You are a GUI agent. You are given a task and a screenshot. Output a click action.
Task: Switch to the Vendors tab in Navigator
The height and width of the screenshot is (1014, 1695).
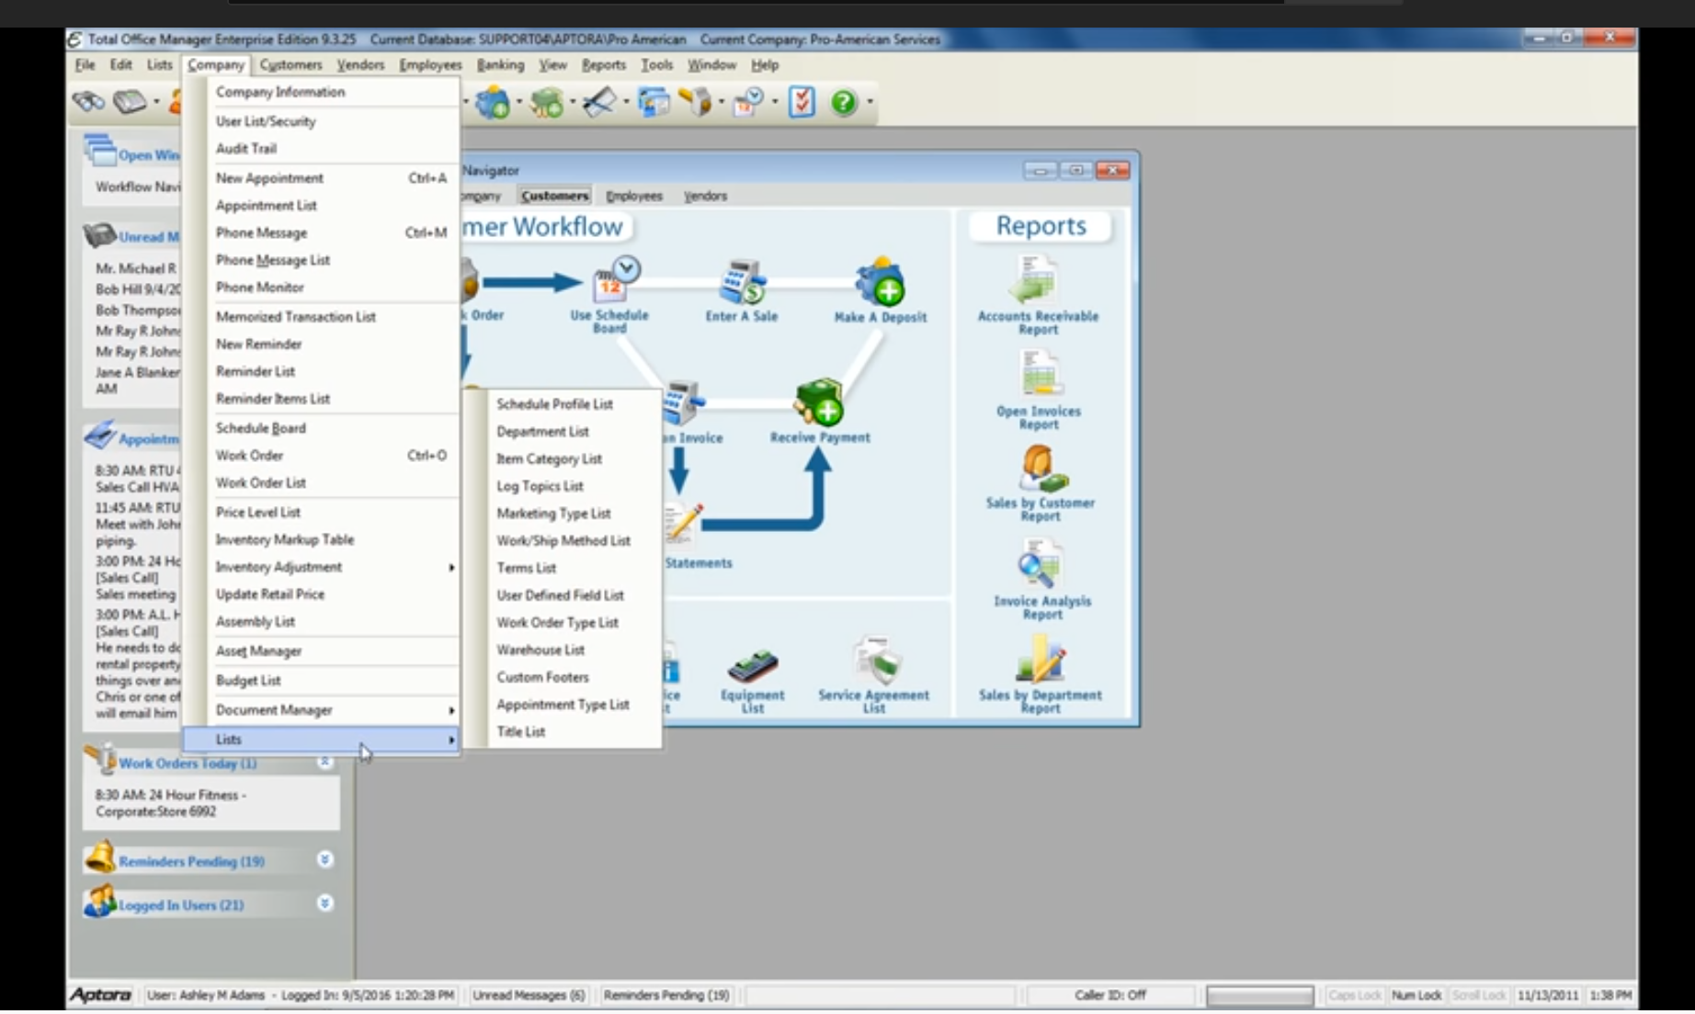click(x=705, y=197)
